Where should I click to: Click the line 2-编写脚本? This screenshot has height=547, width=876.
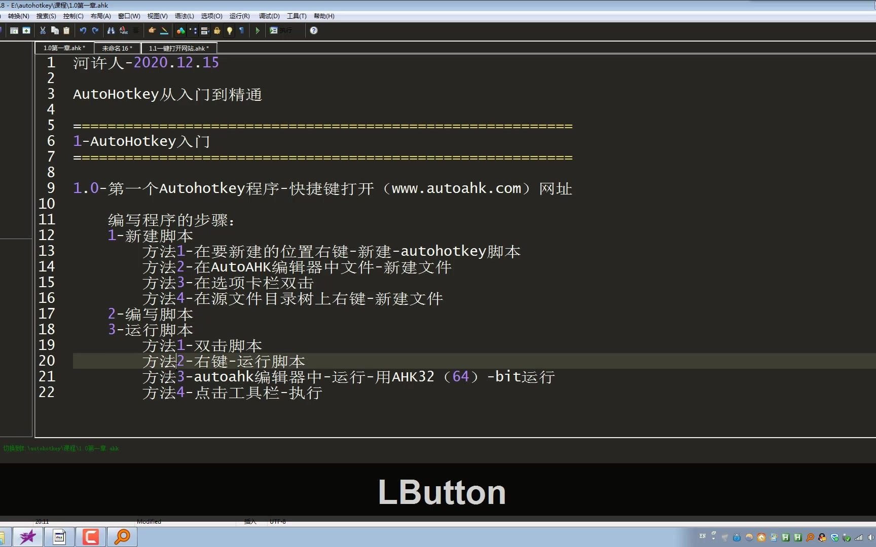click(x=151, y=314)
